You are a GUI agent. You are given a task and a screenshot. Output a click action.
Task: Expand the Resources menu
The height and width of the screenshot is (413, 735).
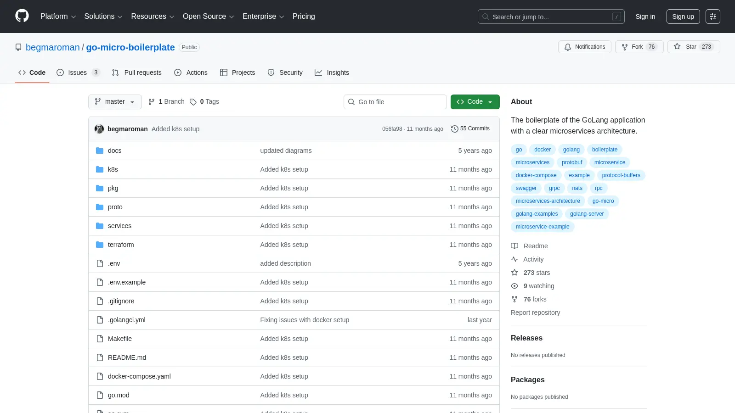pos(153,17)
